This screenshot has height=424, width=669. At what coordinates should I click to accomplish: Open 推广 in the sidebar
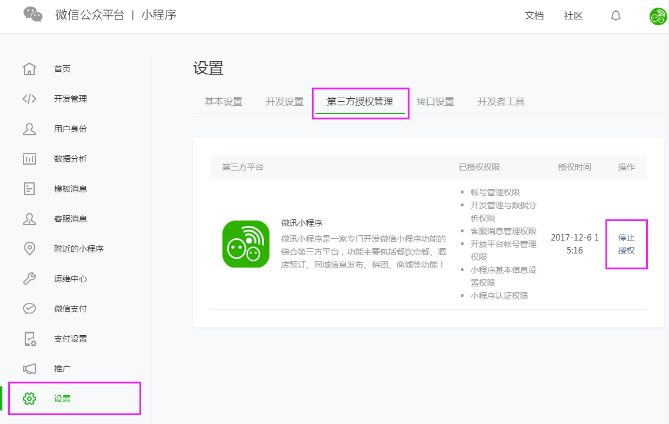point(62,369)
